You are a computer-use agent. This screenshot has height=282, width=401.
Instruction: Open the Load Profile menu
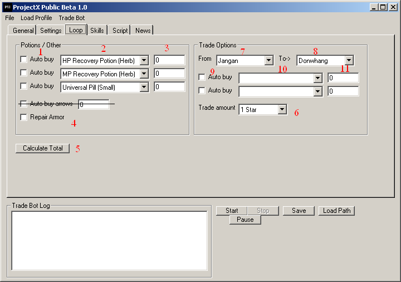coord(36,18)
